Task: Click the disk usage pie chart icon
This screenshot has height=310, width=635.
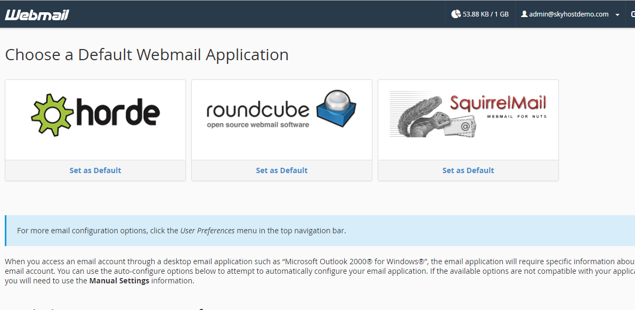Action: click(456, 14)
